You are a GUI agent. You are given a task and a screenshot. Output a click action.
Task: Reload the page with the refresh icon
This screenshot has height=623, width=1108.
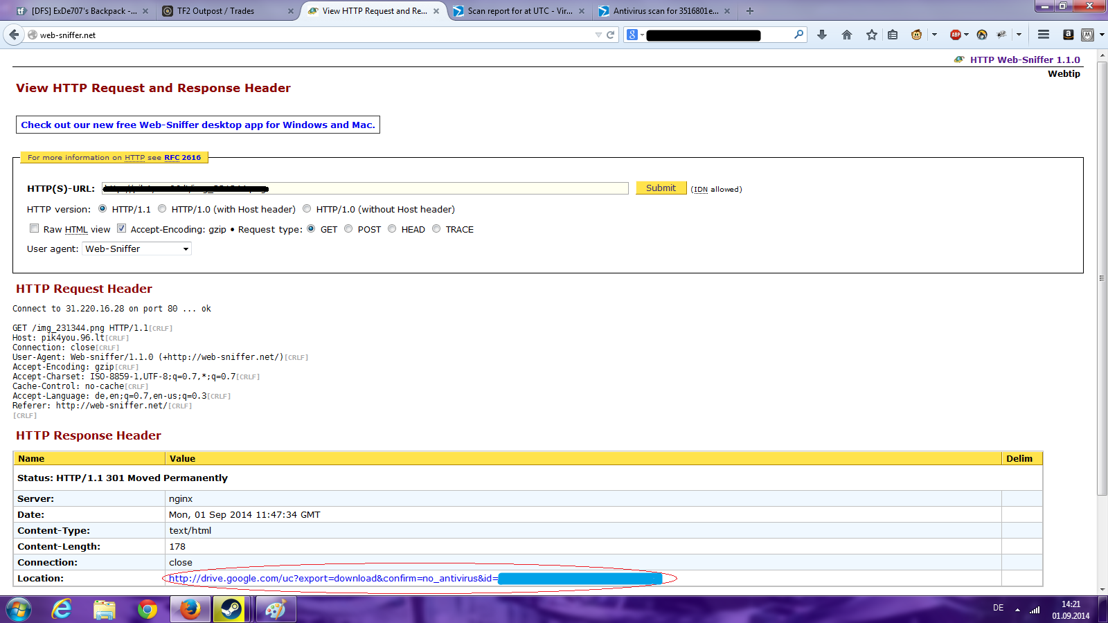[x=611, y=35]
